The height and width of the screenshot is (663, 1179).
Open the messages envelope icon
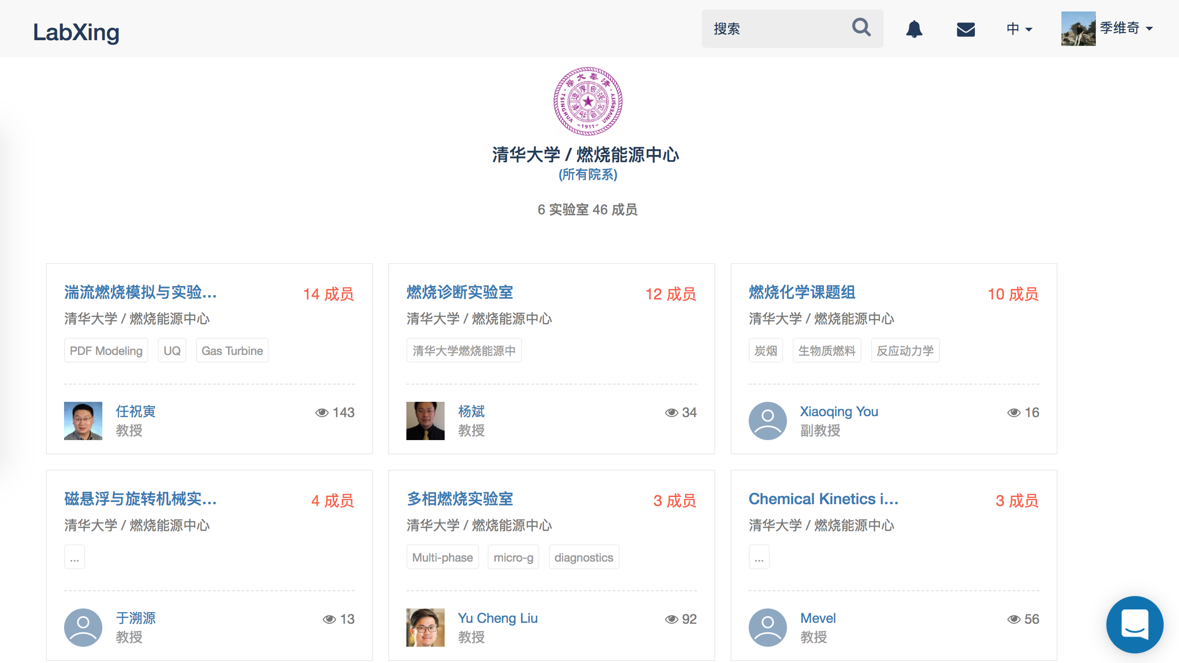click(x=966, y=29)
